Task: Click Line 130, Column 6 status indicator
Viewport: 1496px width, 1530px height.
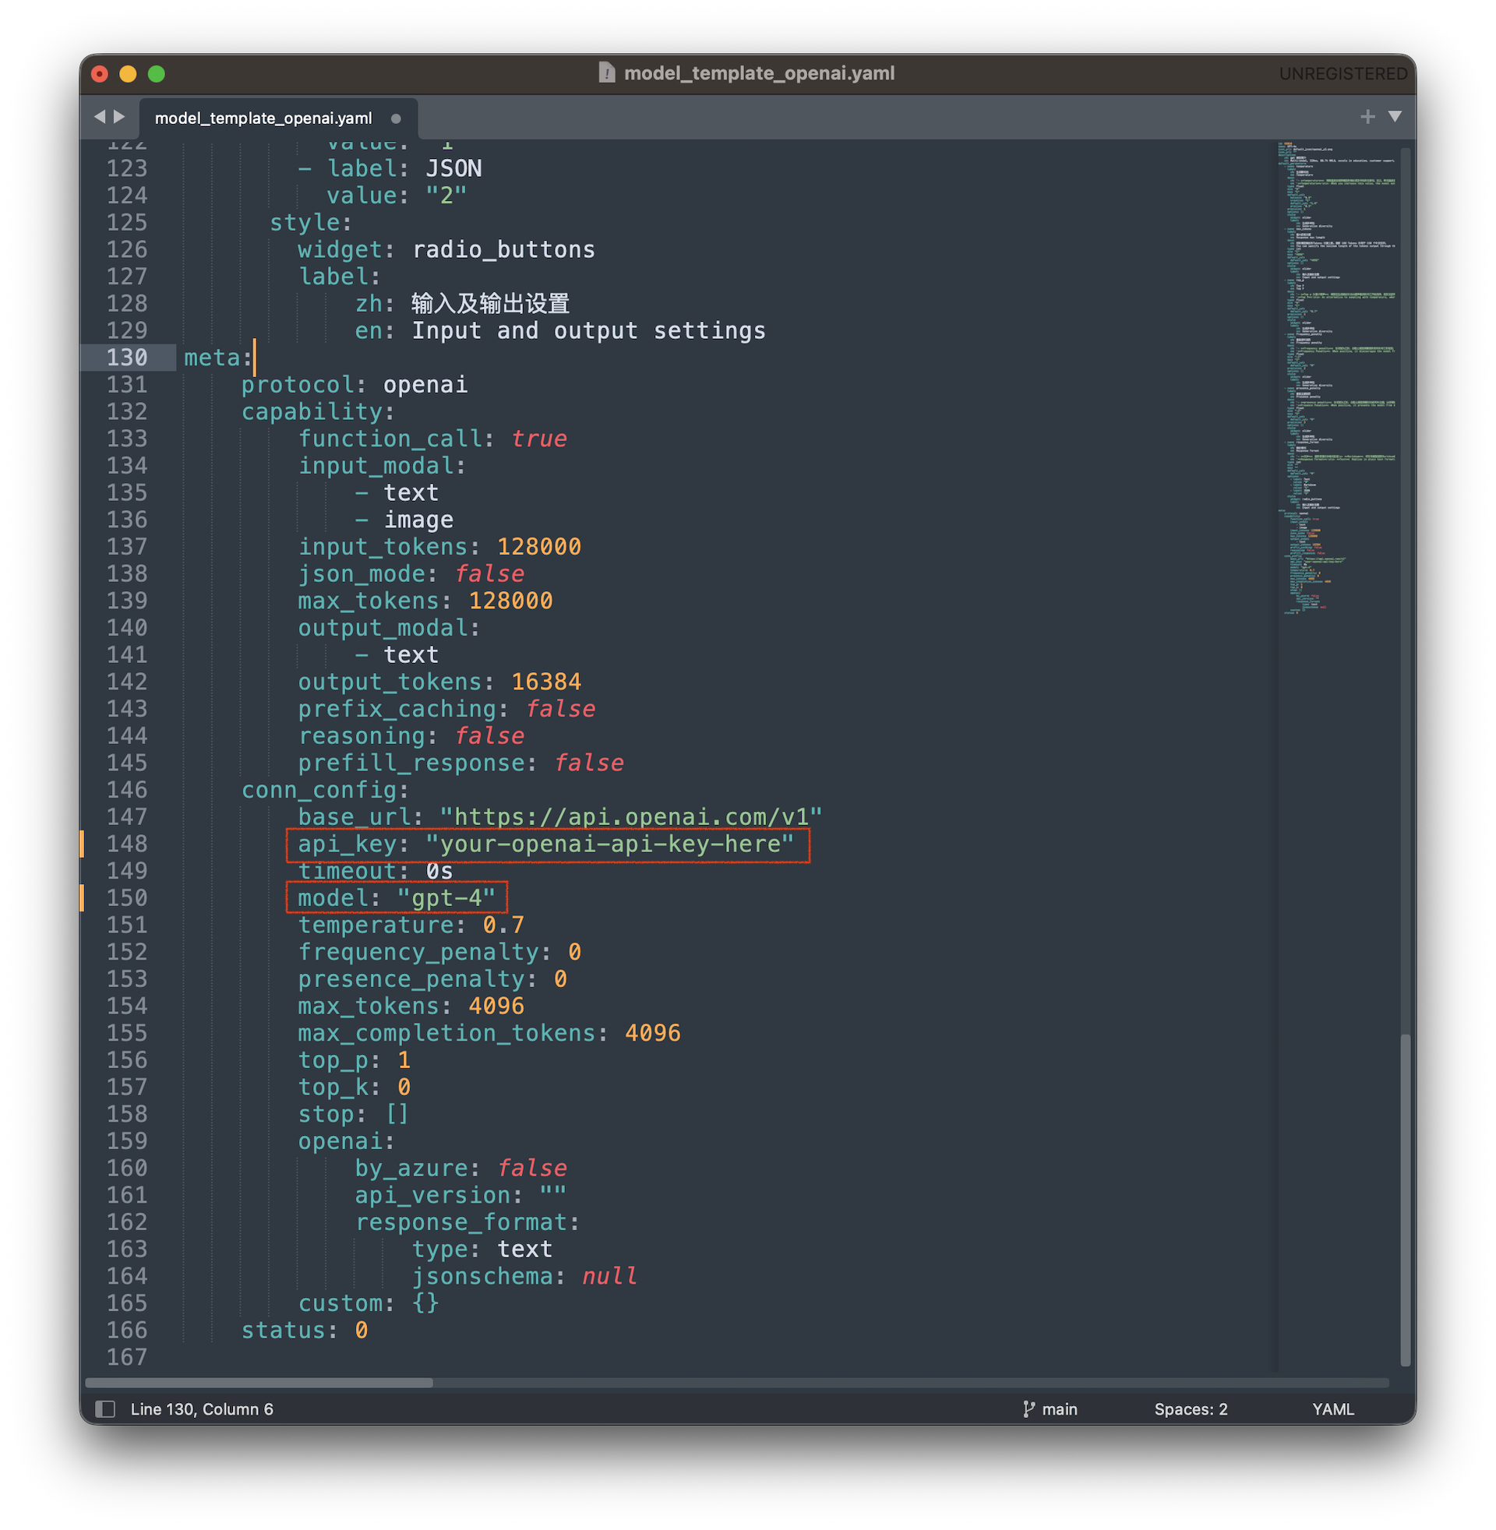Action: 201,1408
